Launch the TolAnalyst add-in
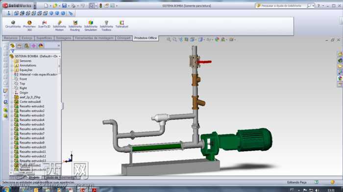The width and height of the screenshot is (343, 192). tap(122, 24)
